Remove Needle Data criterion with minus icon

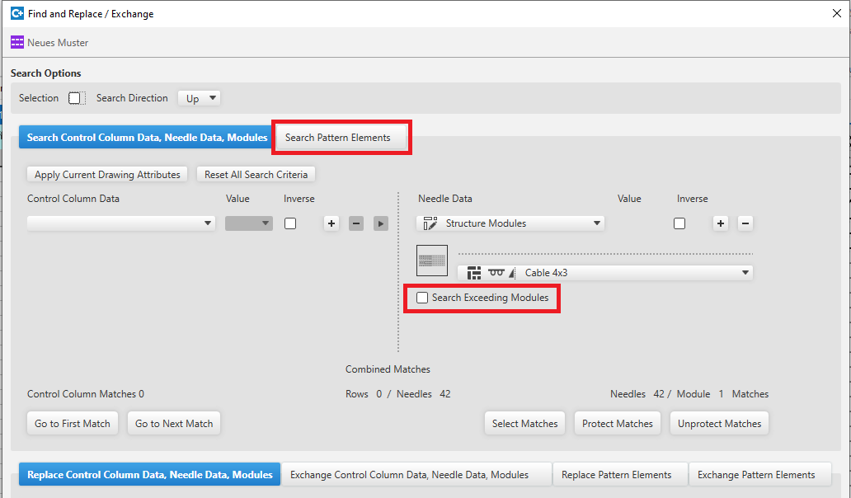tap(745, 223)
